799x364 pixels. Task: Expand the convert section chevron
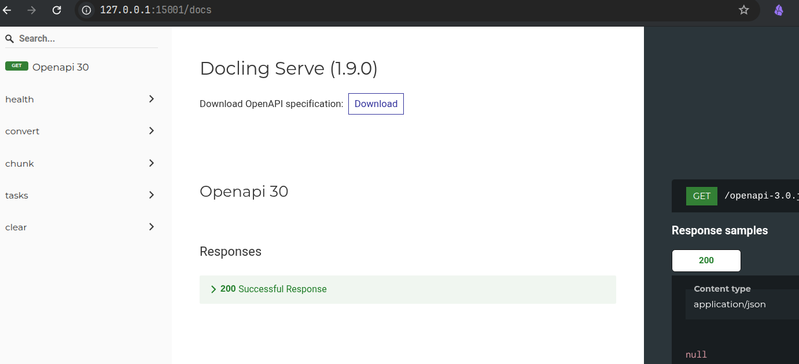(152, 131)
